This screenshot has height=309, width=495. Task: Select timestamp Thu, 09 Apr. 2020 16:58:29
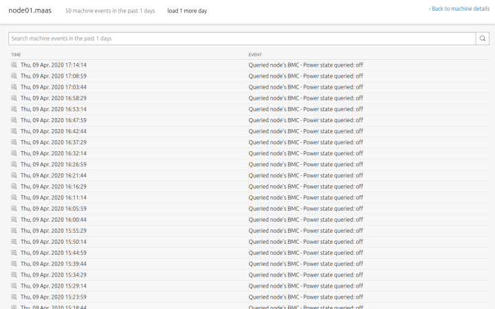[54, 98]
